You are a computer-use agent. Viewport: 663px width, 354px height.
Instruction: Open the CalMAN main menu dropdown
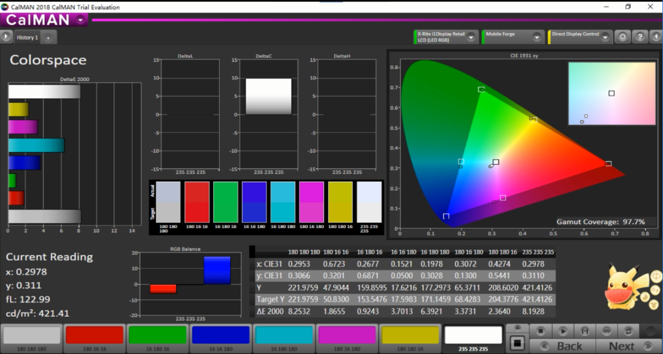click(x=81, y=20)
